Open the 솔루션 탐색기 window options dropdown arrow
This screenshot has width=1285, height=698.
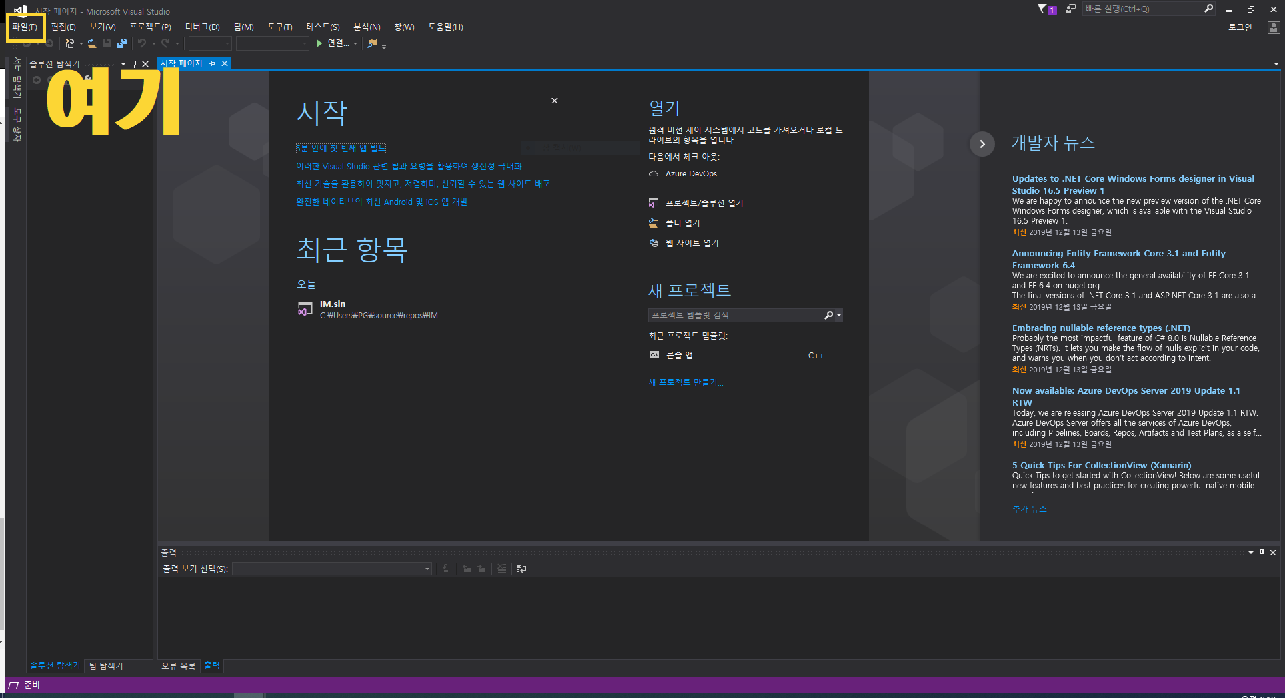coord(123,64)
